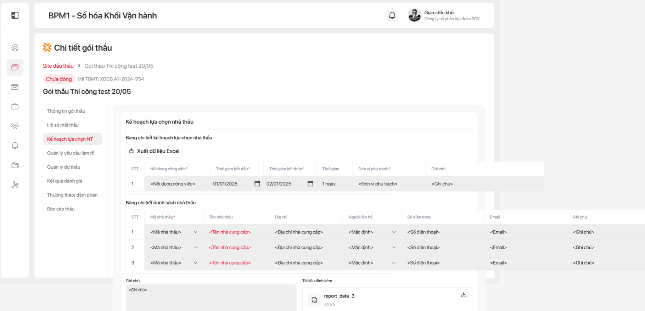
Task: Collapse the left sidebar panel icon
Action: point(15,15)
